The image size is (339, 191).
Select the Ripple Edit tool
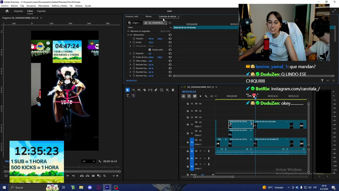[139, 90]
